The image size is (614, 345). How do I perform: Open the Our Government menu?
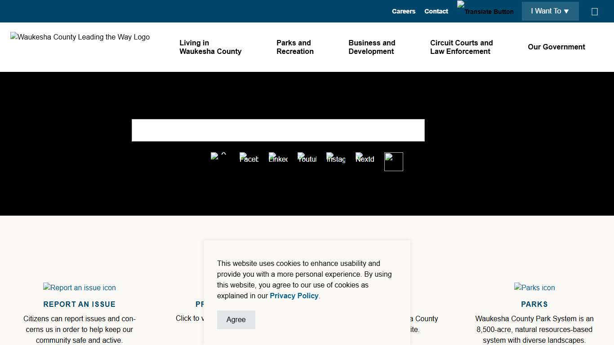[556, 47]
